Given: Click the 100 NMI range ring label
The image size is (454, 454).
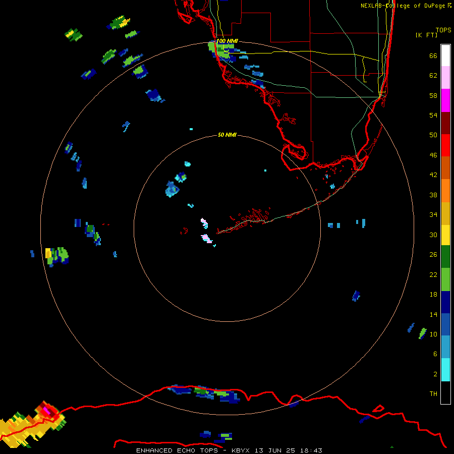Looking at the screenshot, I should pyautogui.click(x=228, y=41).
